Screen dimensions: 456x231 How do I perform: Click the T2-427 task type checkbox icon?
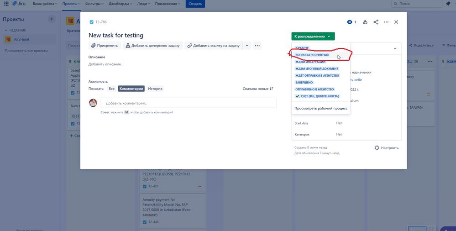click(145, 186)
